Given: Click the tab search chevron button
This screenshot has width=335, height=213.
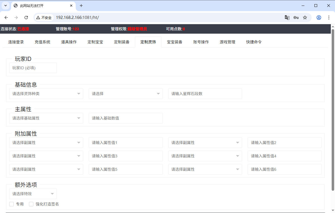Looking at the screenshot, I should (x=5, y=6).
